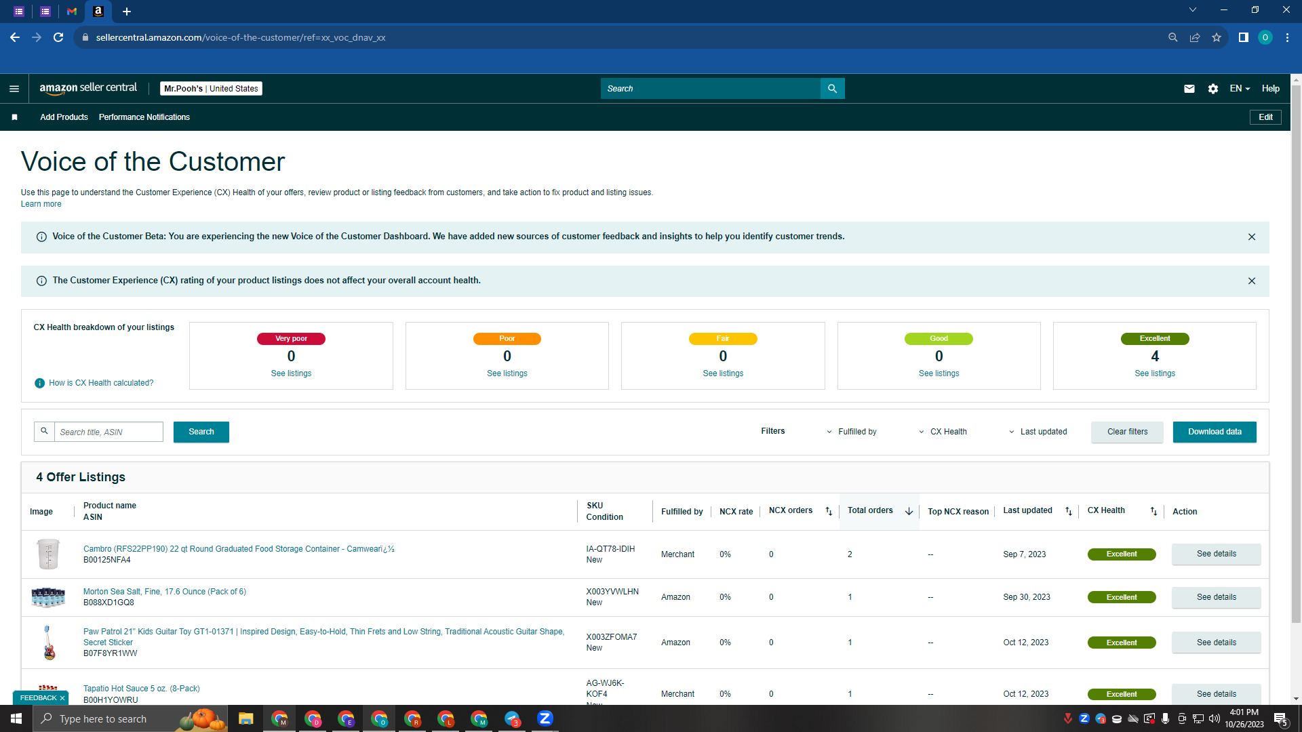Sort by NCX orders column arrows
The image size is (1302, 732).
(829, 511)
